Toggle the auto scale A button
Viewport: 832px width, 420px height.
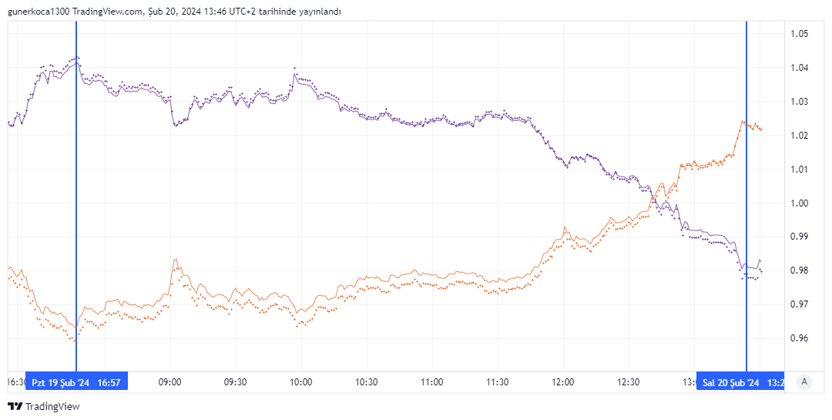click(x=804, y=382)
